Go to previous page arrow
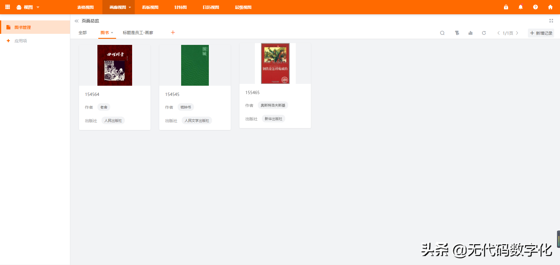This screenshot has height=265, width=560. click(x=498, y=33)
